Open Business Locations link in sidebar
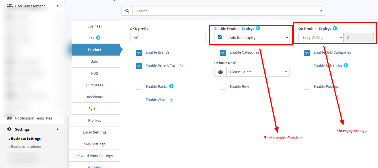The image size is (378, 168). pos(26,147)
